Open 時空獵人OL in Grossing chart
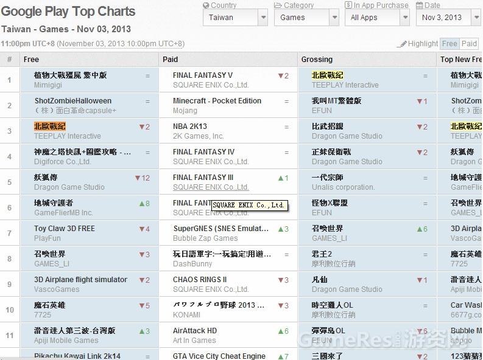Viewport: 483px width, 360px height. 332,305
